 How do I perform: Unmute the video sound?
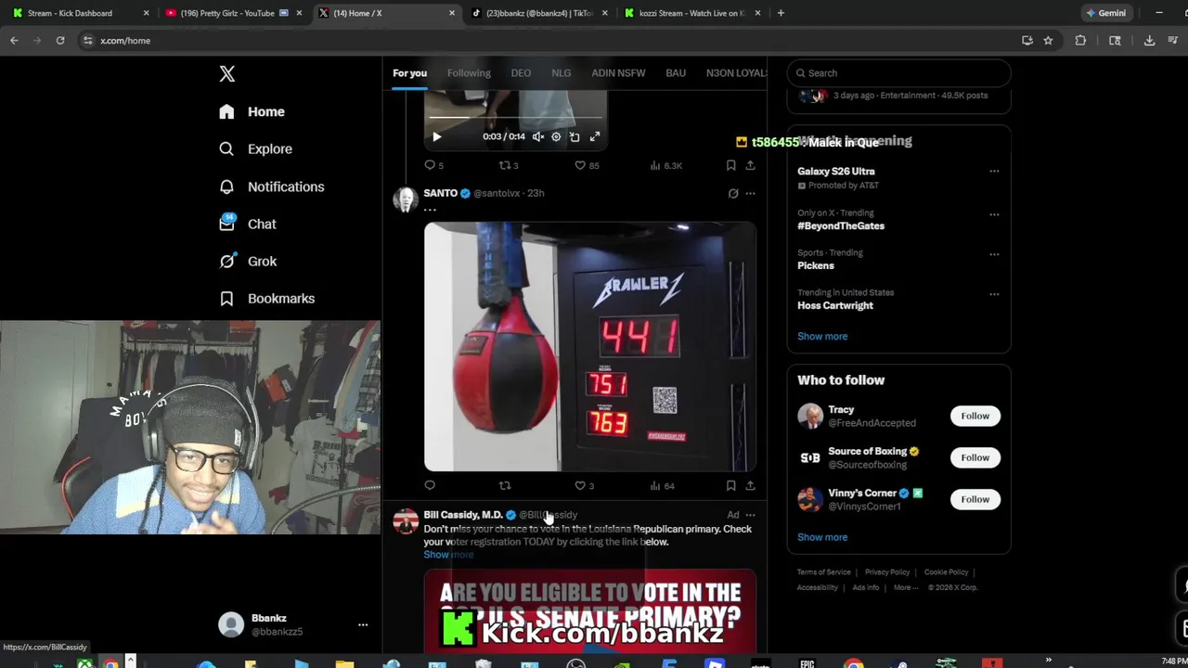pyautogui.click(x=537, y=136)
